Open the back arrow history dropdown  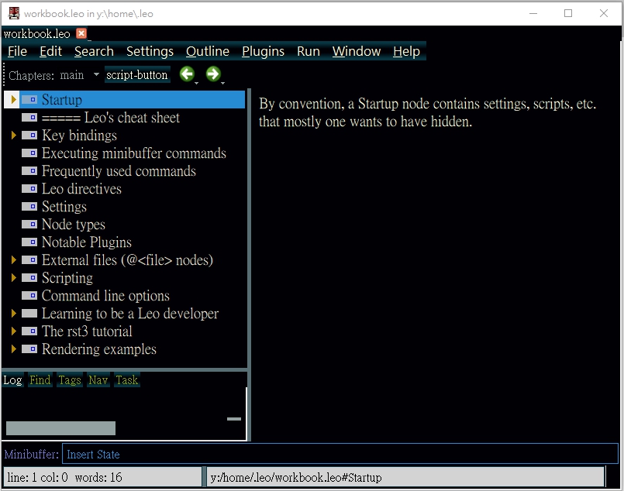pos(197,83)
